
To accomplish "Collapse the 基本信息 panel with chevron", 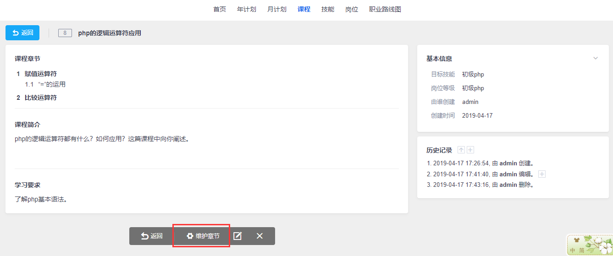I will (x=596, y=58).
